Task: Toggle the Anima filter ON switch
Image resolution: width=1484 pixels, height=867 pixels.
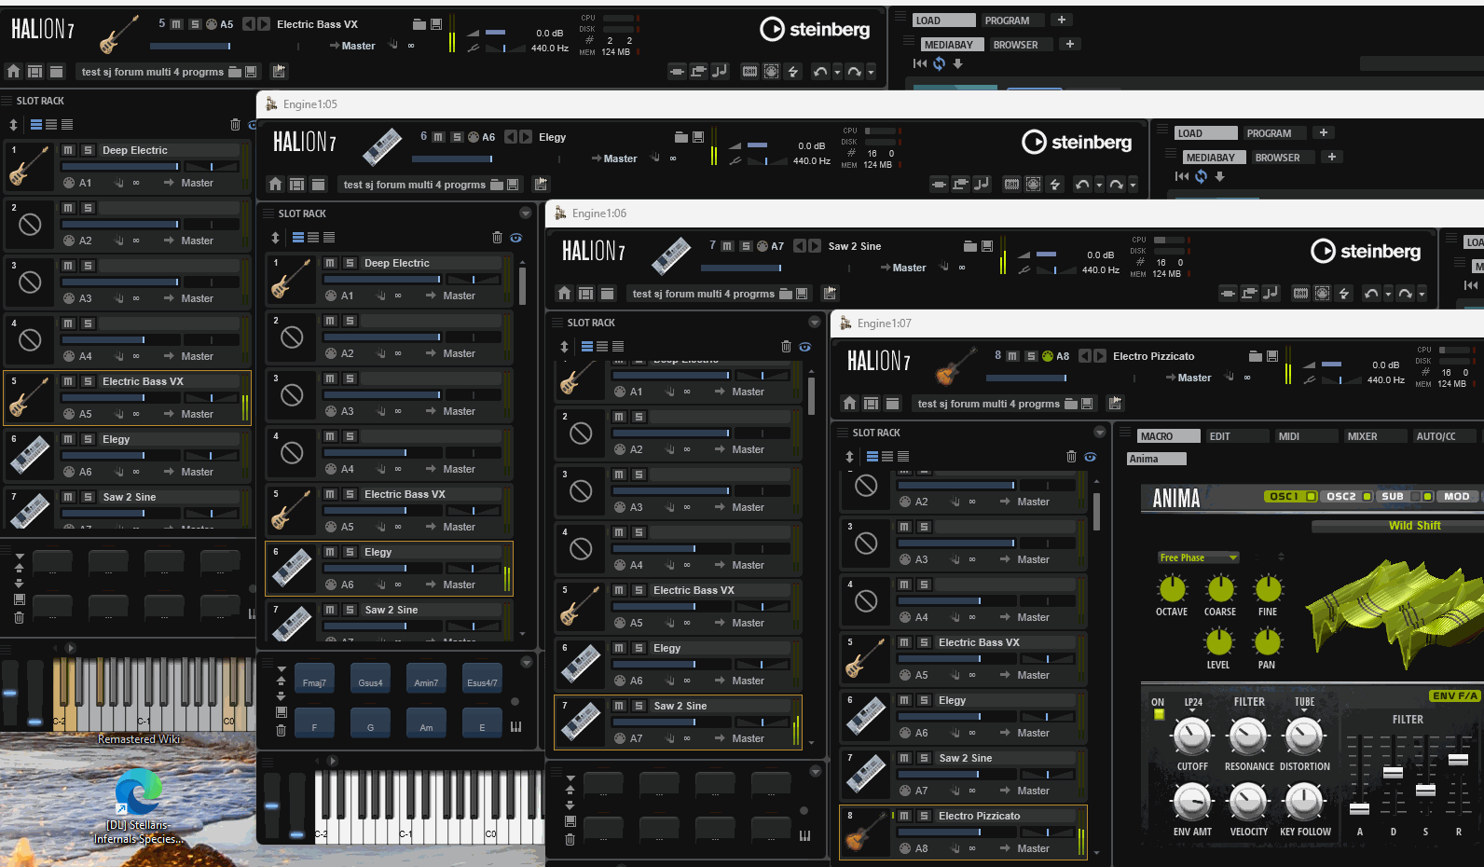Action: 1159,715
